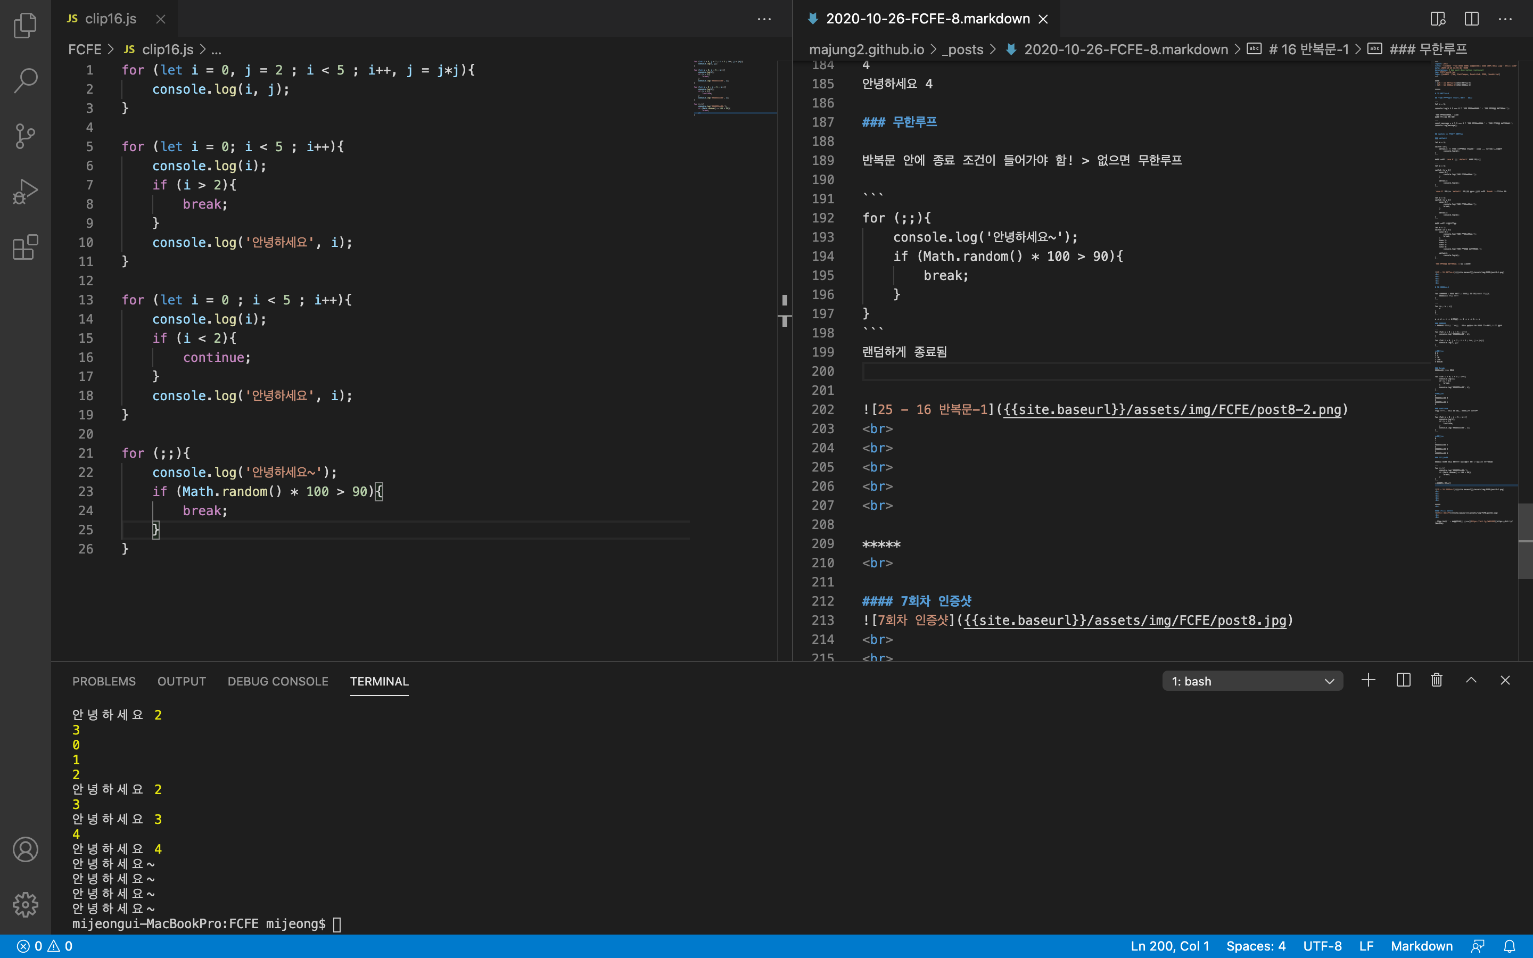The height and width of the screenshot is (958, 1533).
Task: Click line number 21 in left editor
Action: pos(86,453)
